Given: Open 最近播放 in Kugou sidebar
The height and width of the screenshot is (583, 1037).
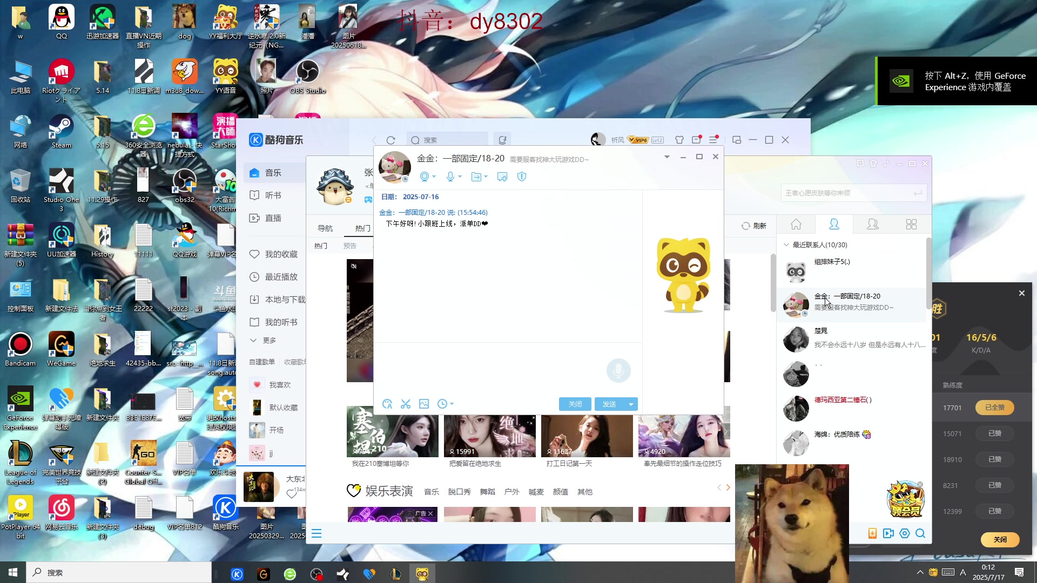Looking at the screenshot, I should (274, 277).
